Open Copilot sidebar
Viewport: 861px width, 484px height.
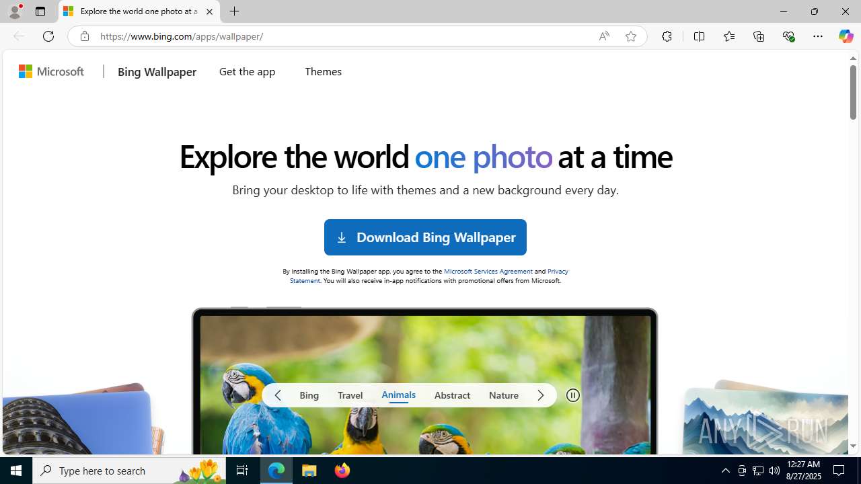(x=846, y=36)
